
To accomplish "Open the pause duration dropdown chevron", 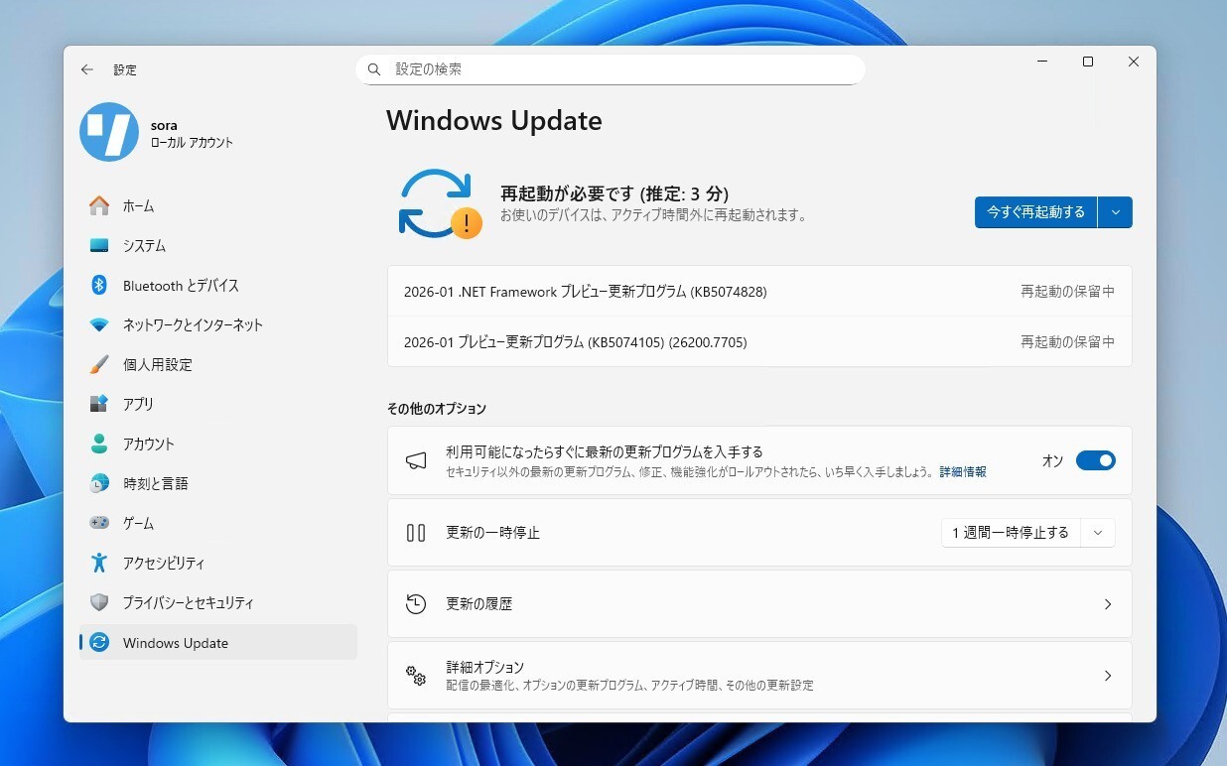I will click(1098, 533).
